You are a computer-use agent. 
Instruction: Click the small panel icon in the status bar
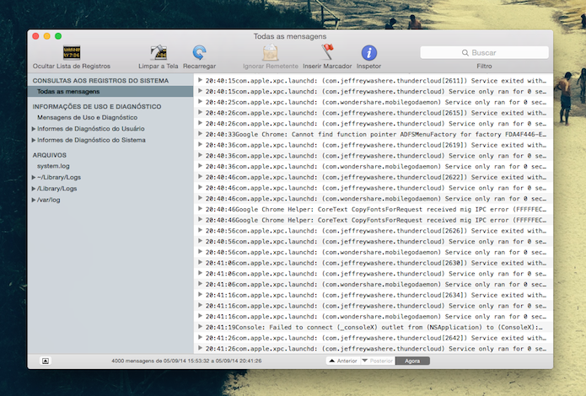pos(46,361)
